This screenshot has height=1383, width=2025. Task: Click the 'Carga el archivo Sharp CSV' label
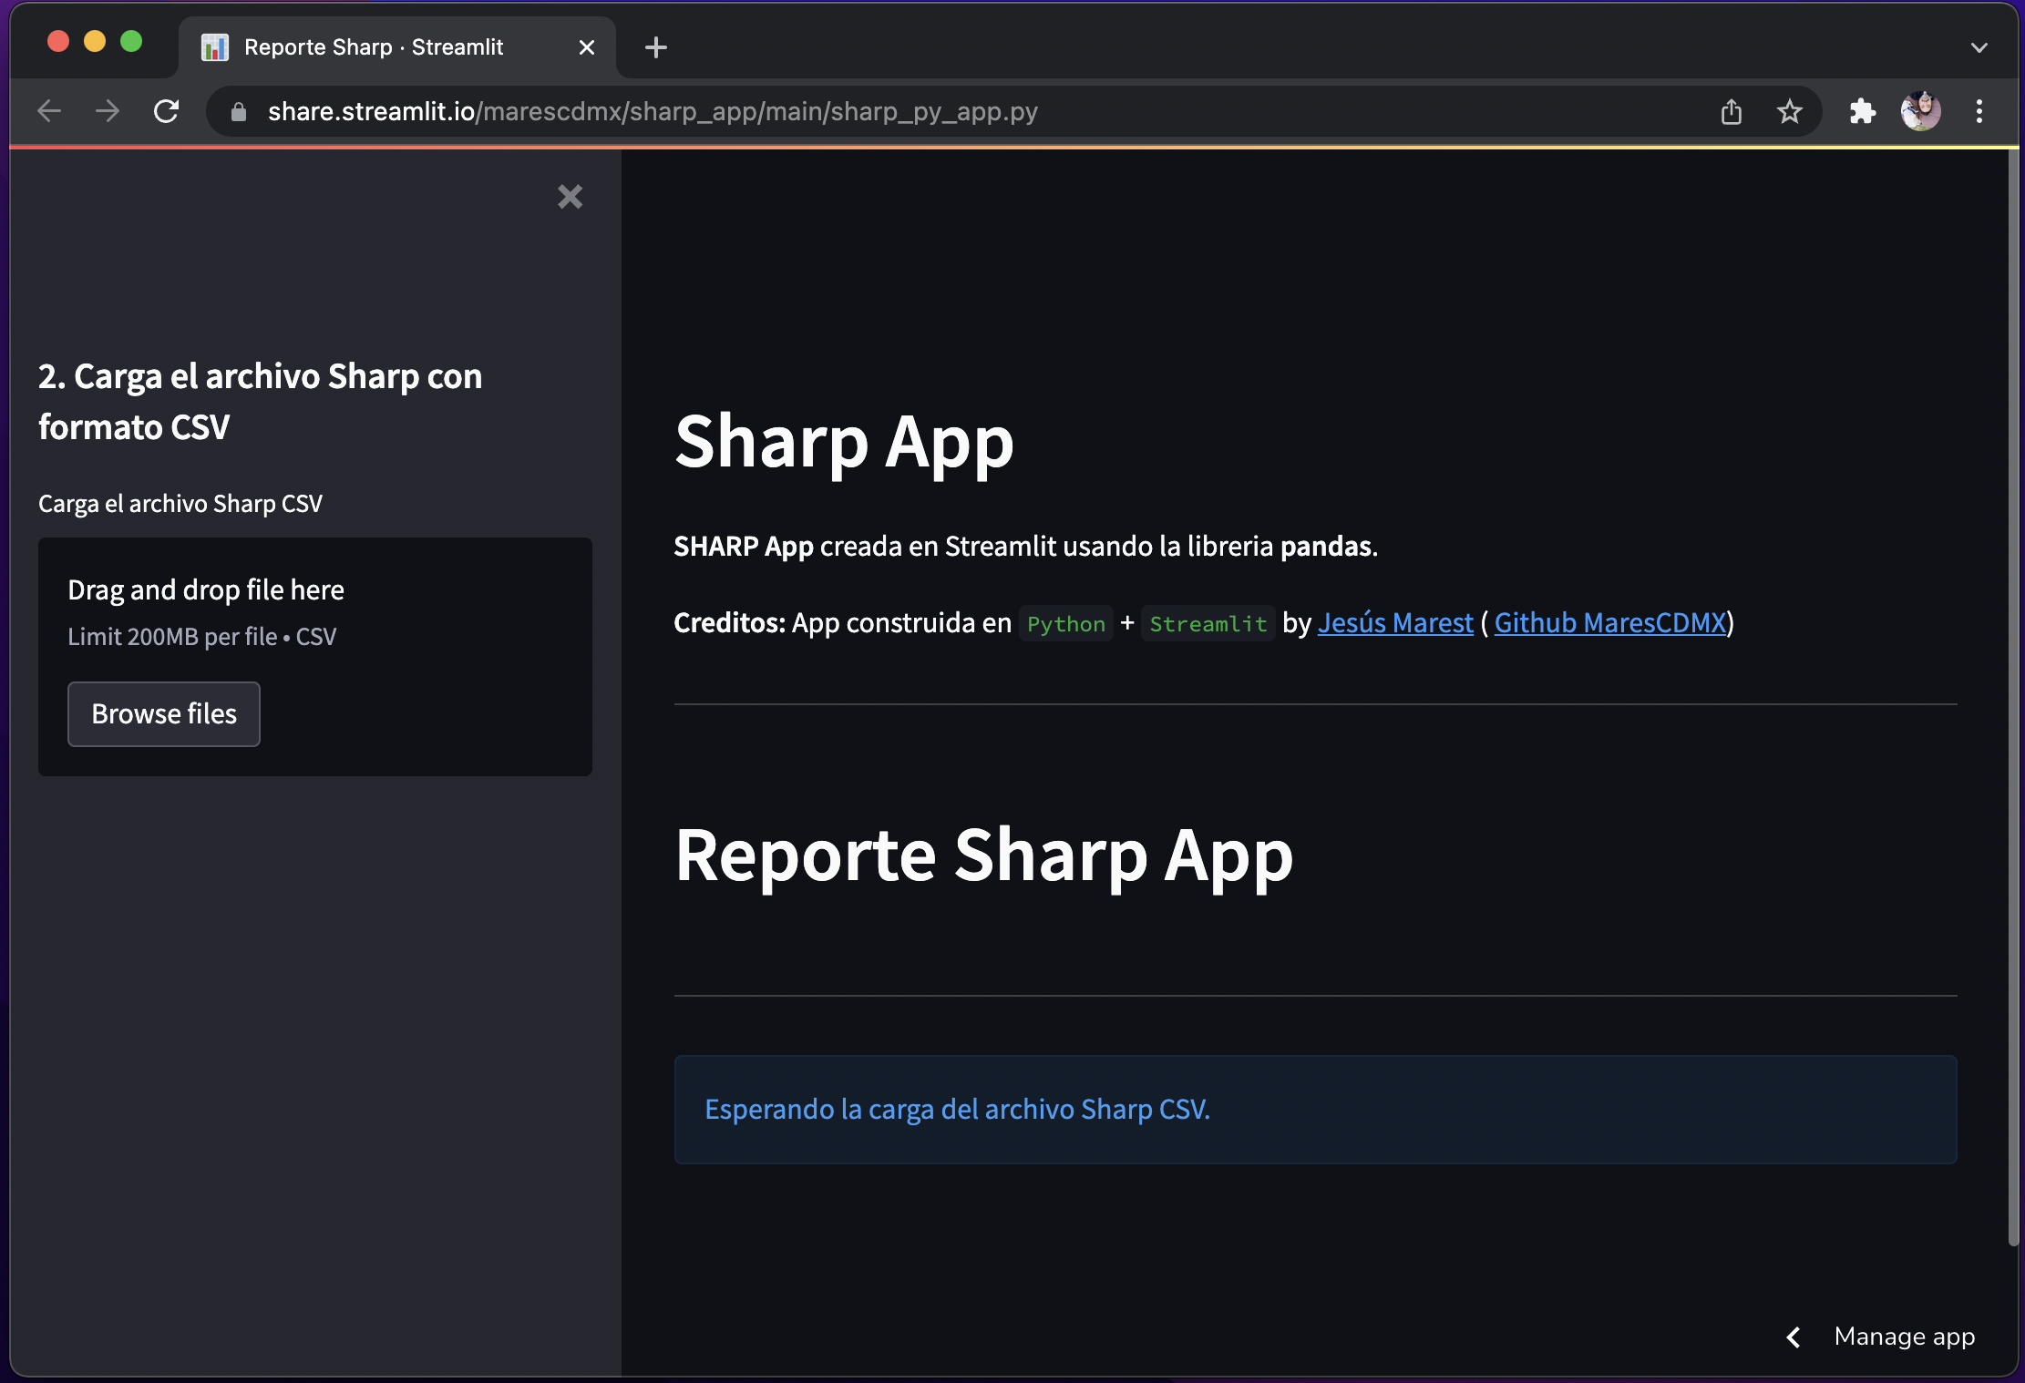180,504
